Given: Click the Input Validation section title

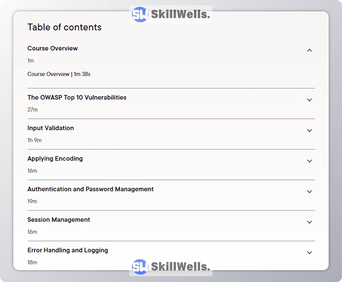Looking at the screenshot, I should (x=51, y=128).
